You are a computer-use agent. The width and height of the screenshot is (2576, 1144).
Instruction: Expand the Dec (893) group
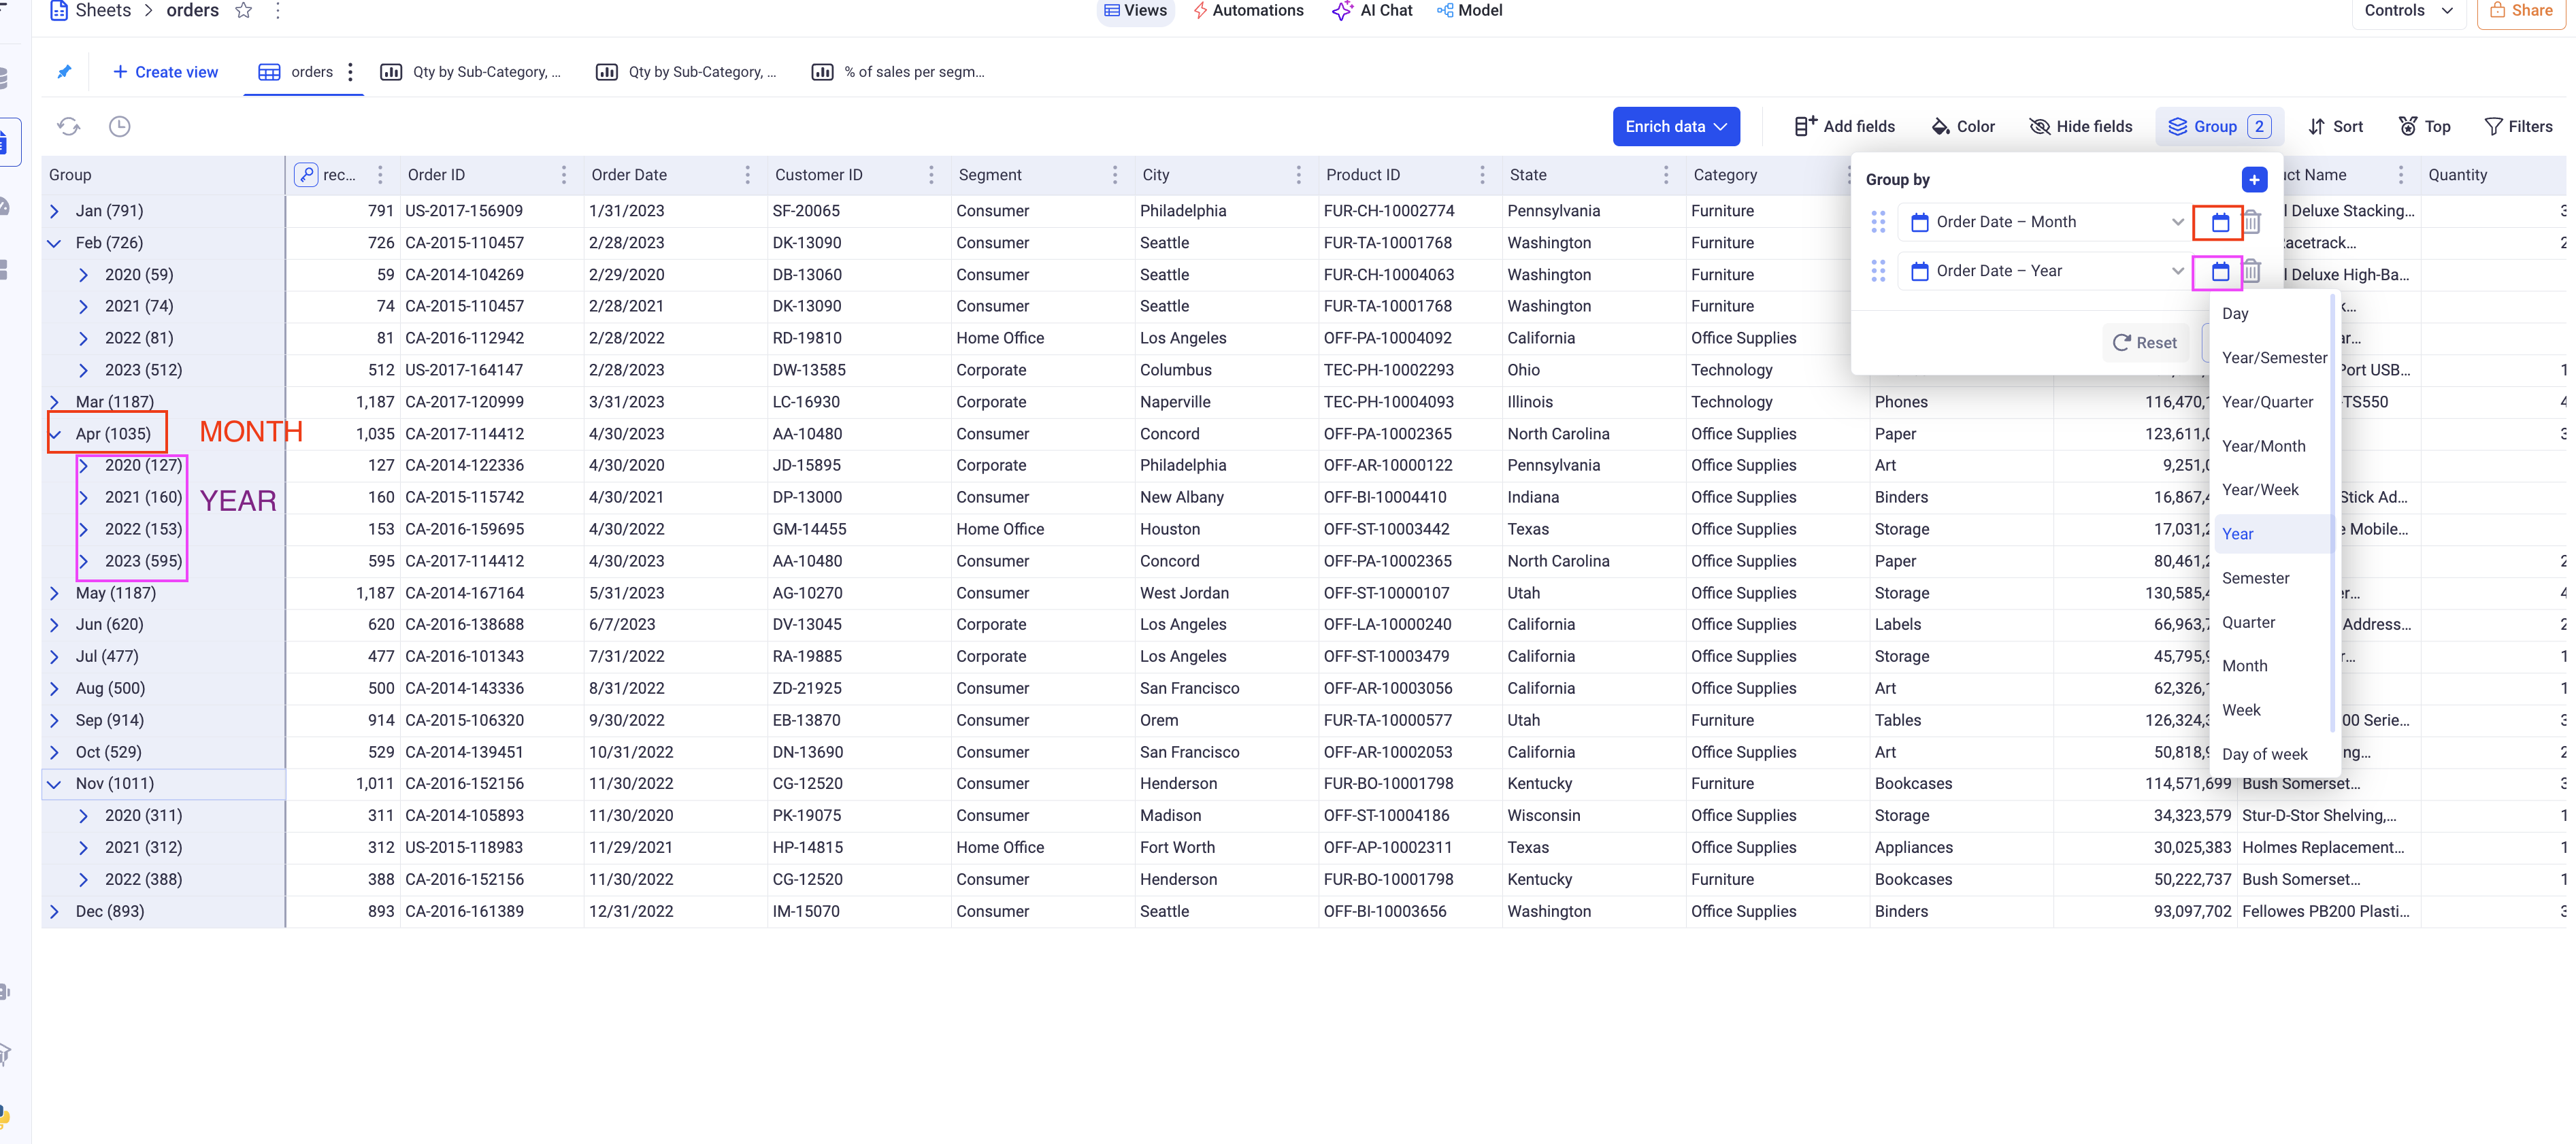click(x=55, y=912)
